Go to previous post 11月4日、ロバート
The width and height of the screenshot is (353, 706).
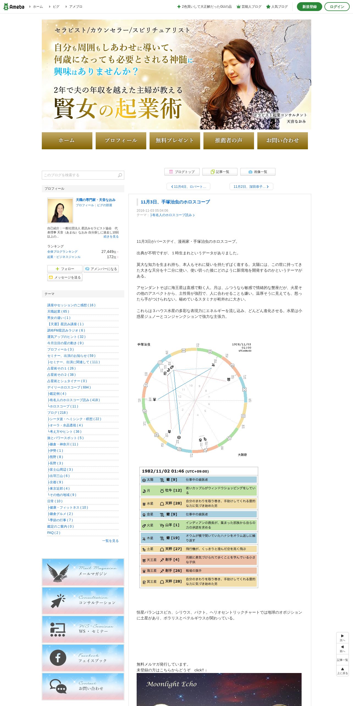click(x=188, y=186)
